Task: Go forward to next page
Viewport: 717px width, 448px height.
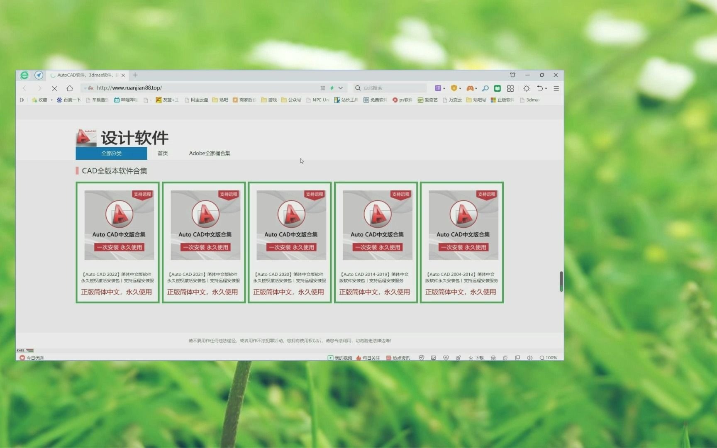Action: pyautogui.click(x=39, y=88)
